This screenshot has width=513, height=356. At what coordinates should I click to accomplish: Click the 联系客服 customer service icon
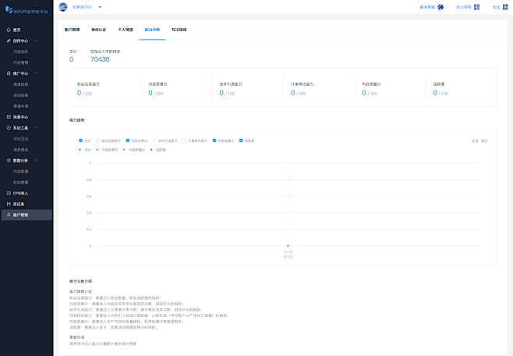440,7
